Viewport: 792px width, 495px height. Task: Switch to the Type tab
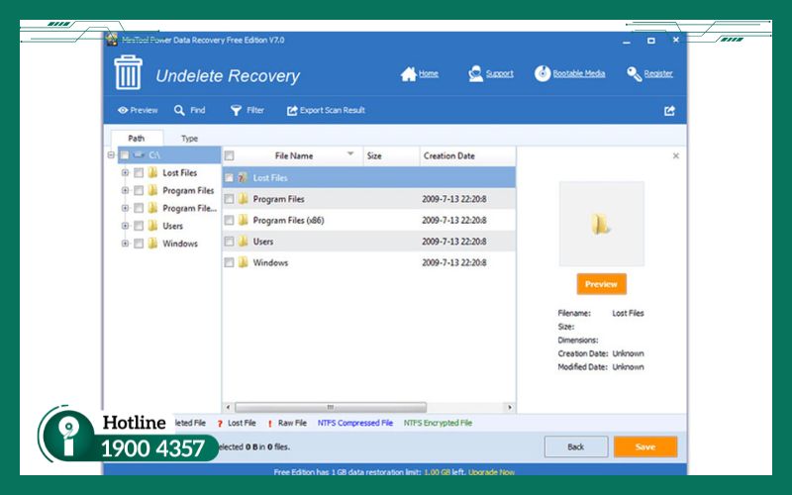189,139
